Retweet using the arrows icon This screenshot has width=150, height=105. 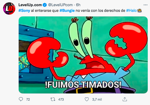coord(53,99)
